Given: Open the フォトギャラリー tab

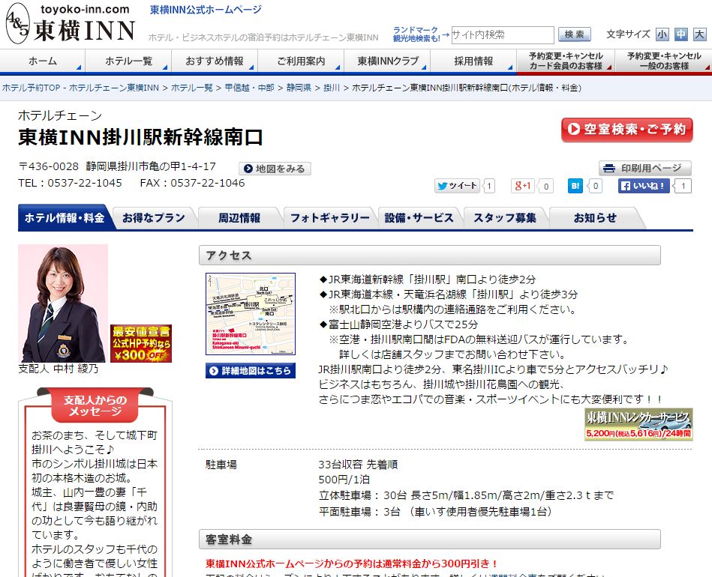Looking at the screenshot, I should click(330, 218).
